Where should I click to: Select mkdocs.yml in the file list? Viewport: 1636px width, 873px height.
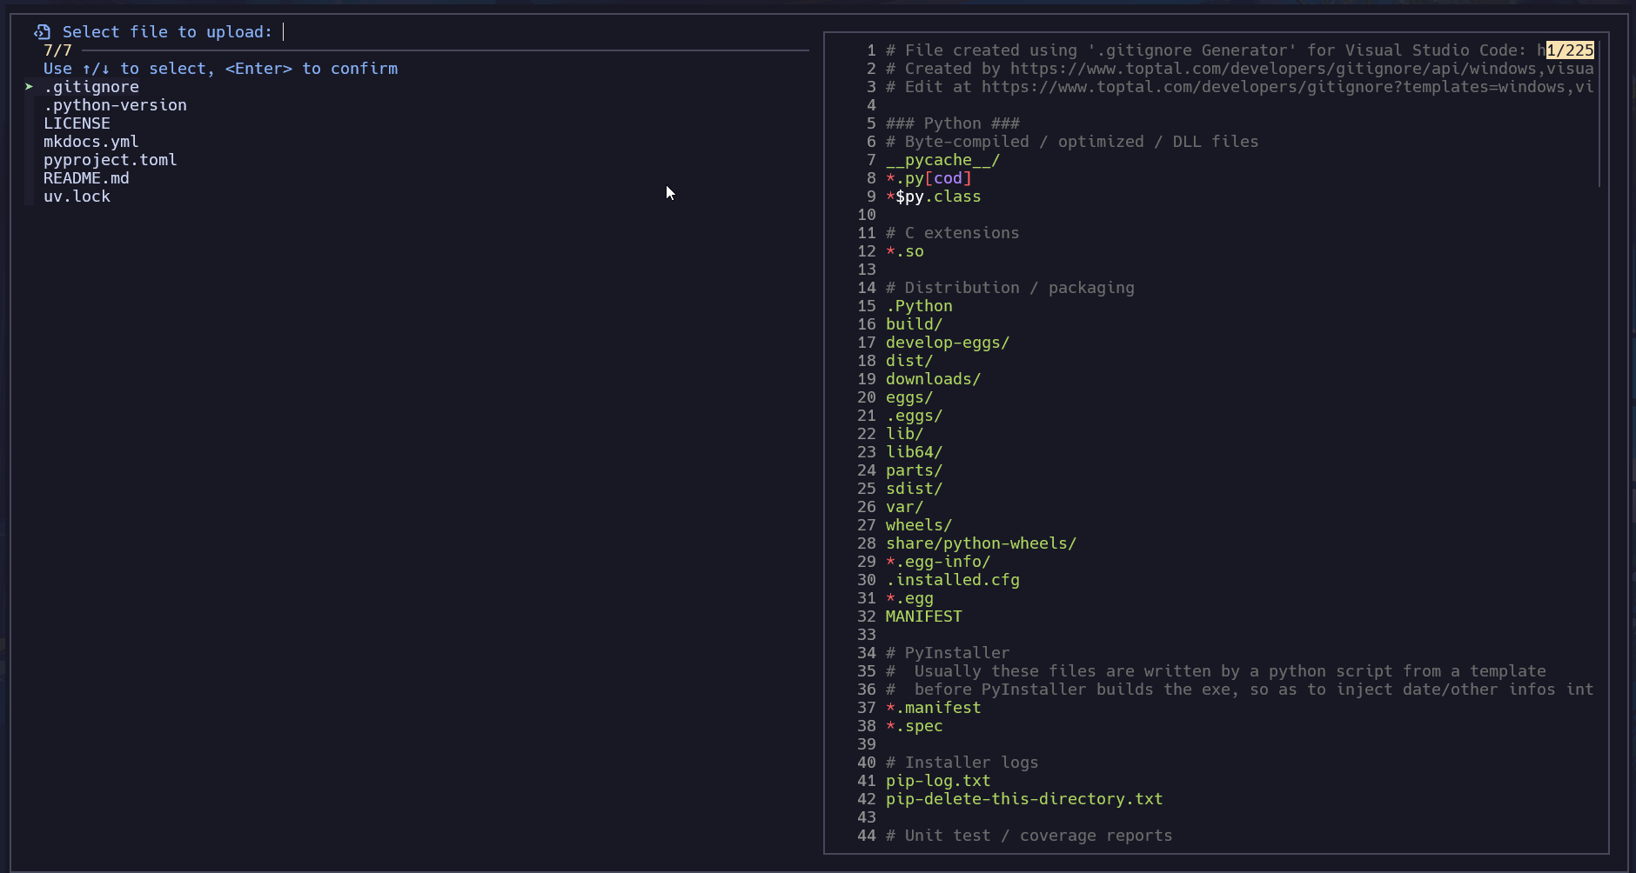point(91,142)
